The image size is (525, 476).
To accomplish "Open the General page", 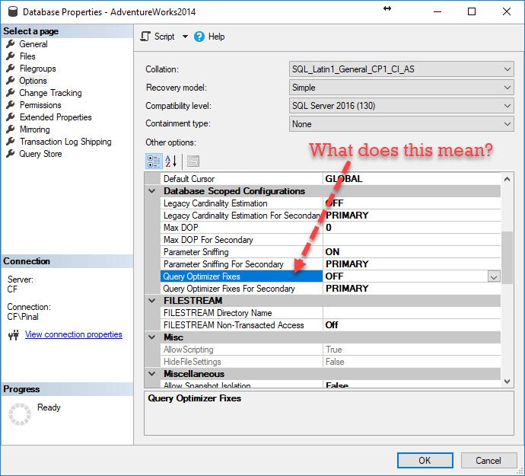I will pos(33,44).
